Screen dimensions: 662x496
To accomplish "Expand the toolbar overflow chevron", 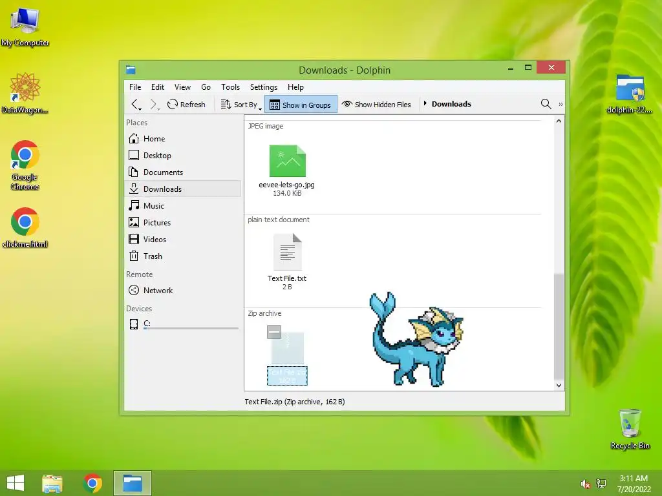I will [x=561, y=104].
